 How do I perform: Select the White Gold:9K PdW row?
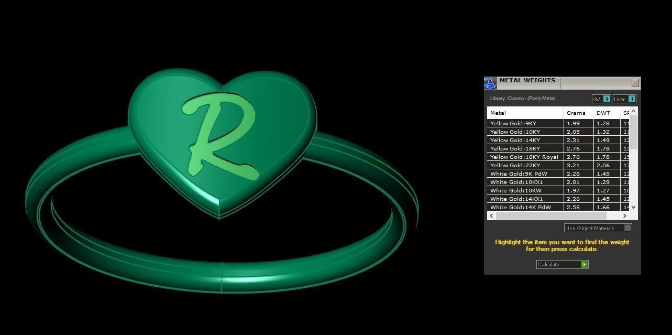558,174
